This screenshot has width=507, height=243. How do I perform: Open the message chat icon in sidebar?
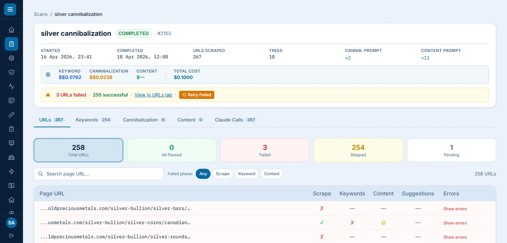point(11,100)
